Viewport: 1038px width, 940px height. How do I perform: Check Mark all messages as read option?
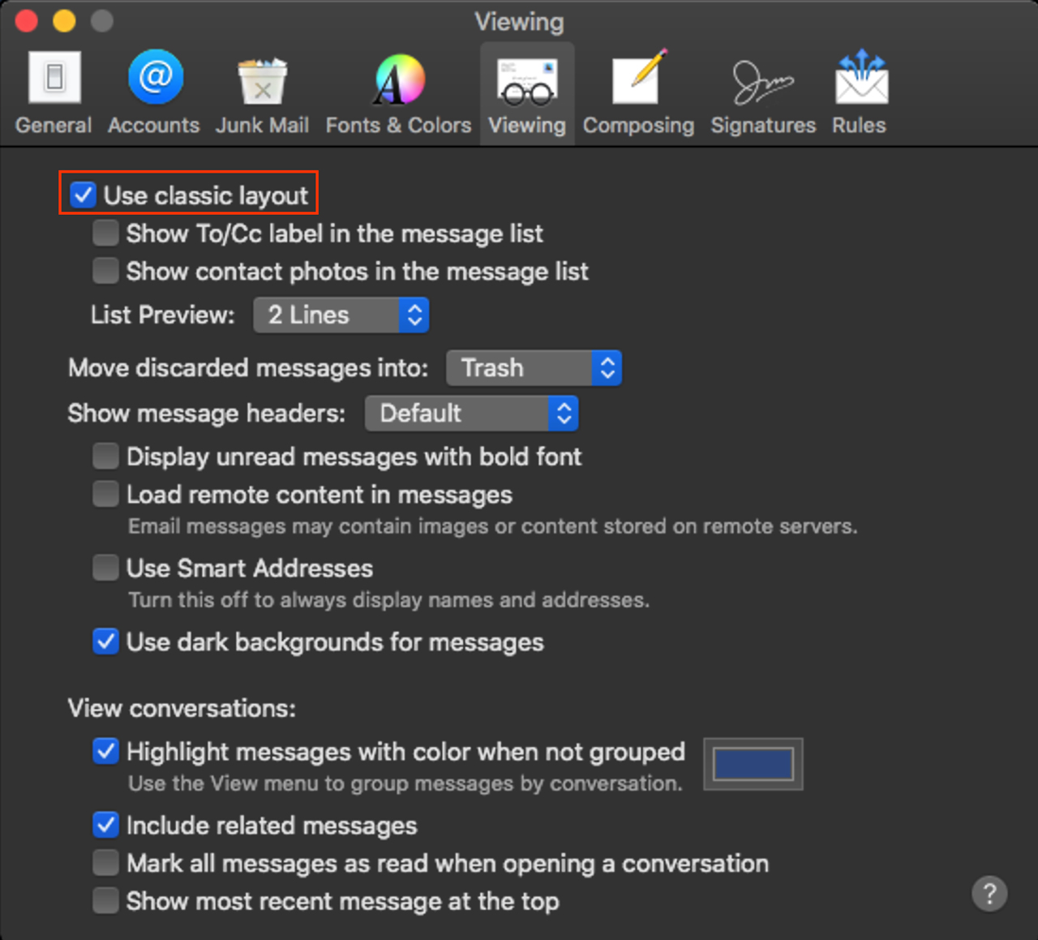click(x=105, y=862)
